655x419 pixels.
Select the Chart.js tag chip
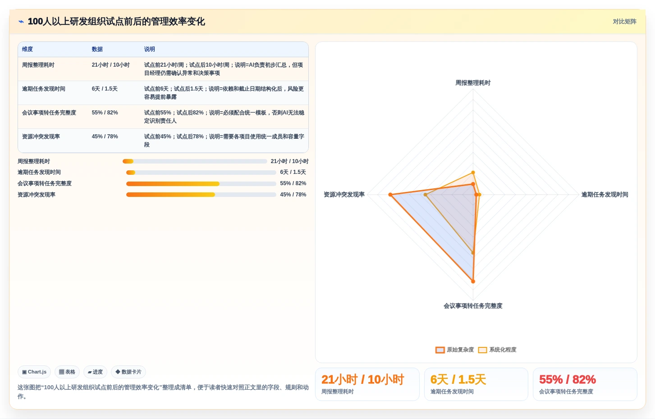coord(34,372)
